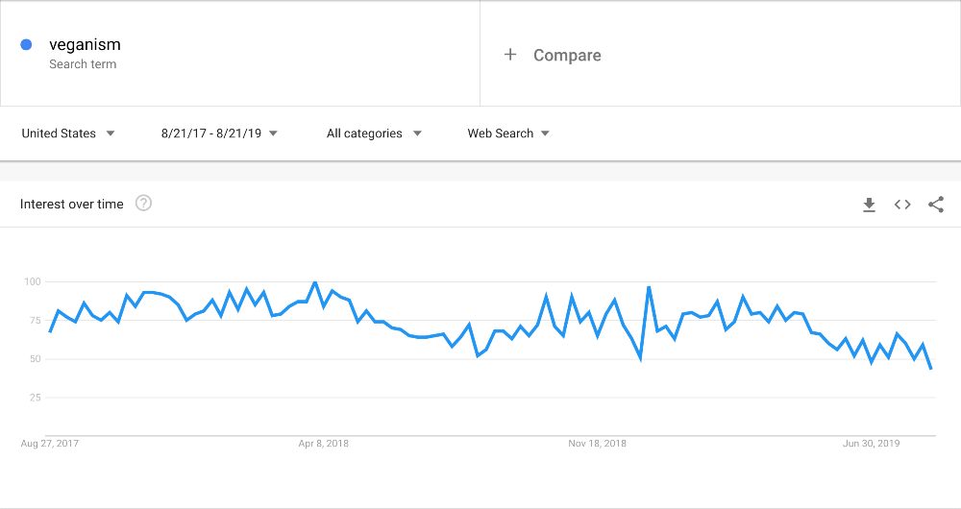Open the Interest over time help icon
Viewport: 961px width, 509px height.
tap(143, 204)
